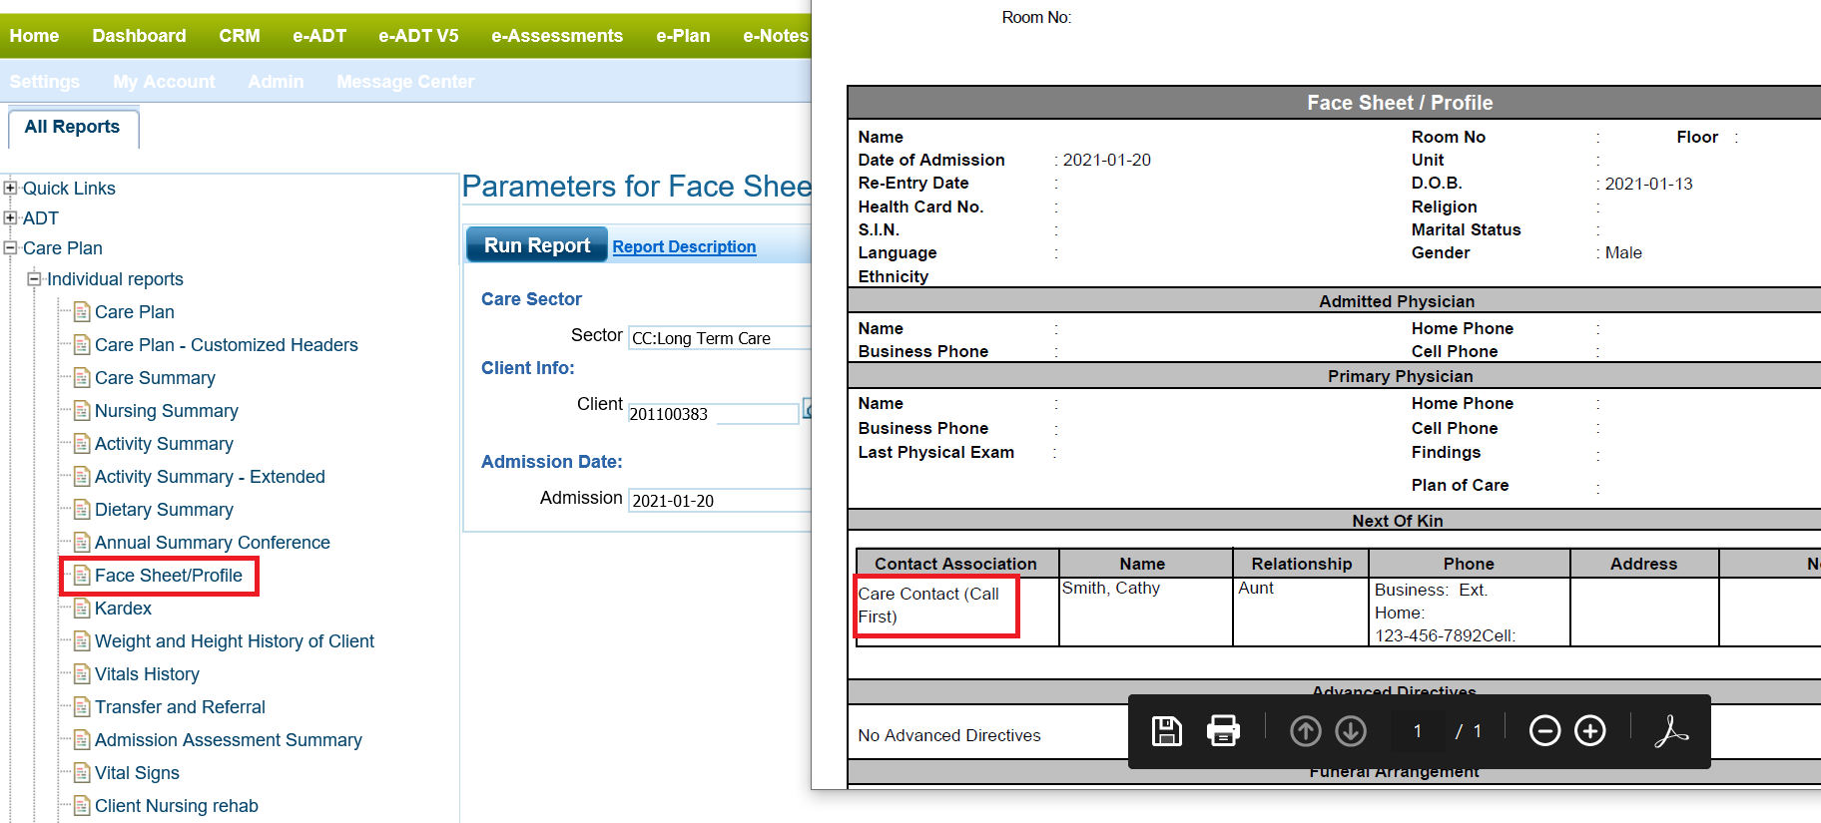Click the Dietary Summary document icon
This screenshot has height=823, width=1821.
click(82, 510)
